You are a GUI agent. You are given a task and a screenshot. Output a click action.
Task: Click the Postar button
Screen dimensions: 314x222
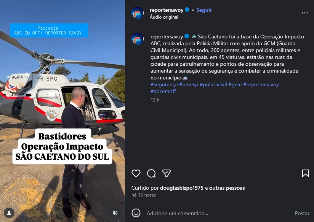302,213
